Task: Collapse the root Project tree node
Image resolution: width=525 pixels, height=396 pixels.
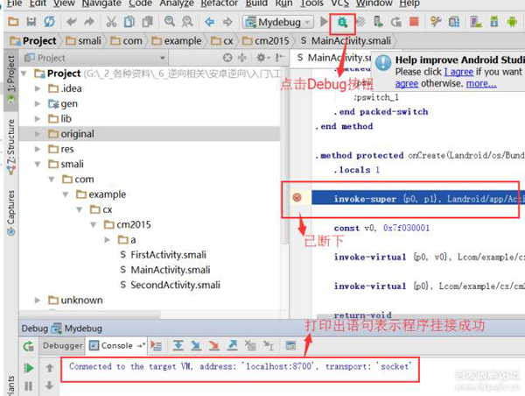Action: 24,73
